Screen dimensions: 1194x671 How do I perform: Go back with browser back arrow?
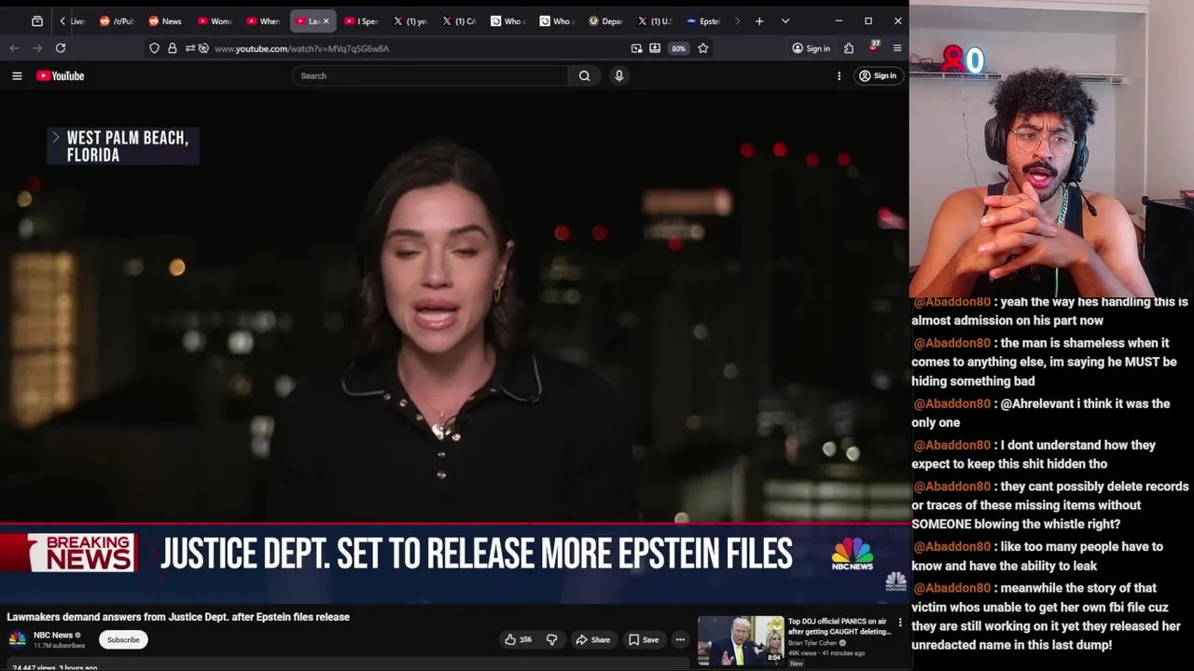14,48
